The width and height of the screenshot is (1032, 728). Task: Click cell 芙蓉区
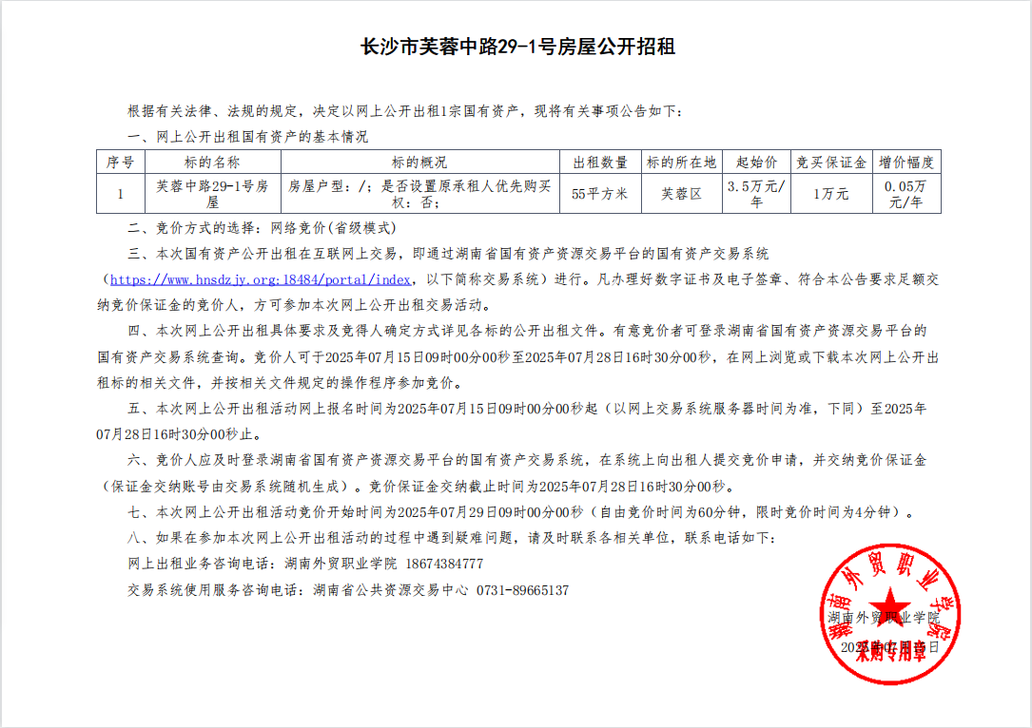point(681,194)
